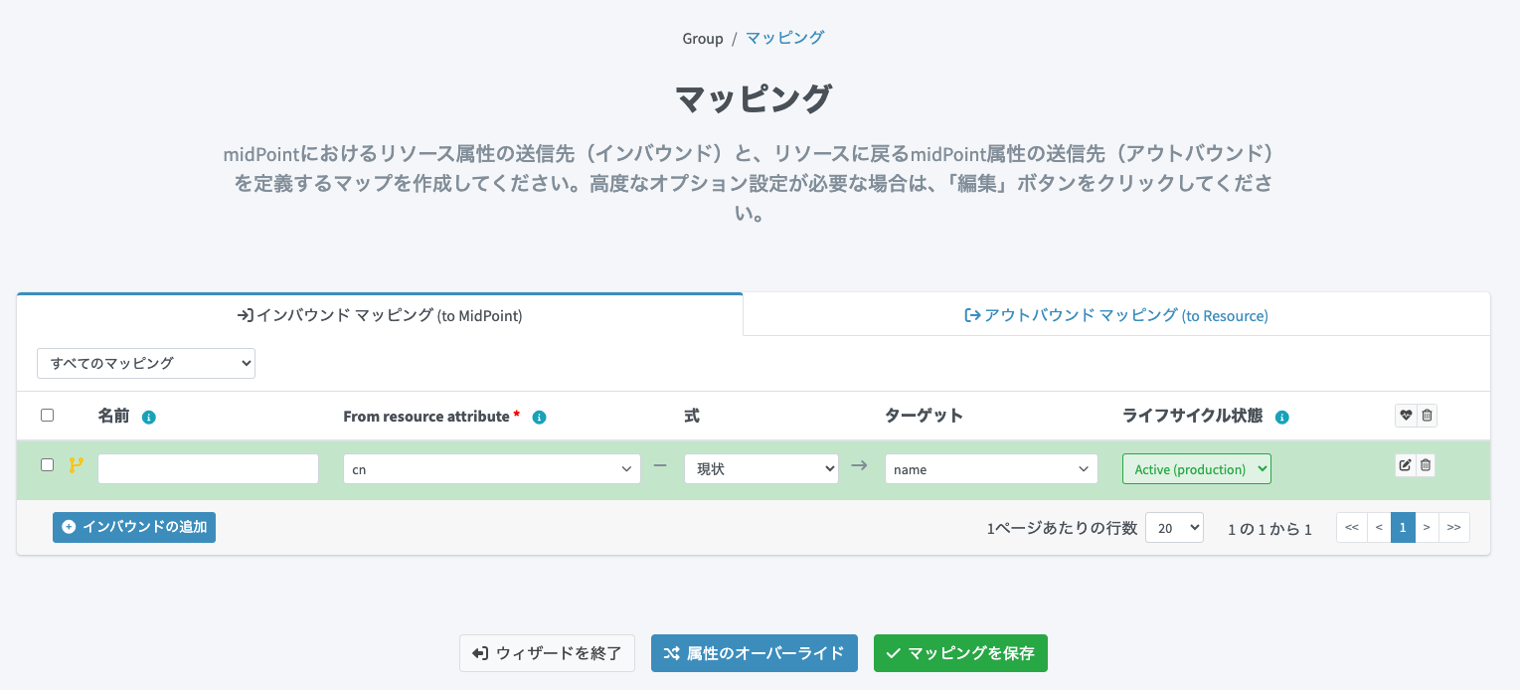Image resolution: width=1520 pixels, height=690 pixels.
Task: Click info icon next to ライフサイクル状態 header
Action: [1282, 418]
